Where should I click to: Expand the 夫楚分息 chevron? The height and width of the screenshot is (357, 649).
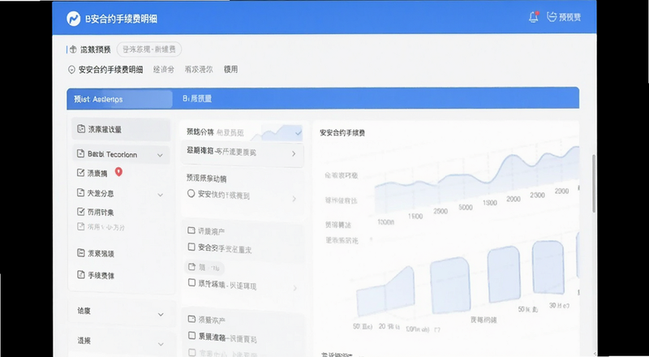tap(160, 195)
